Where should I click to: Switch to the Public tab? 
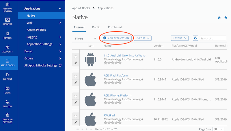pos(96,27)
